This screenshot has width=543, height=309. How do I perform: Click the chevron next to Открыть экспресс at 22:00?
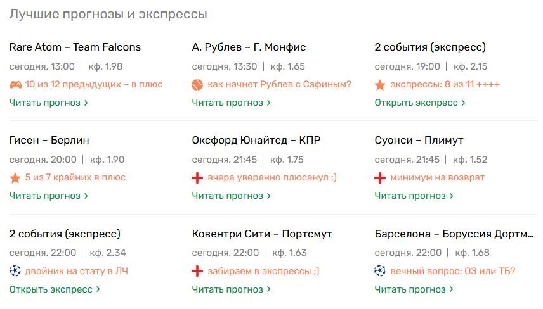tap(98, 289)
